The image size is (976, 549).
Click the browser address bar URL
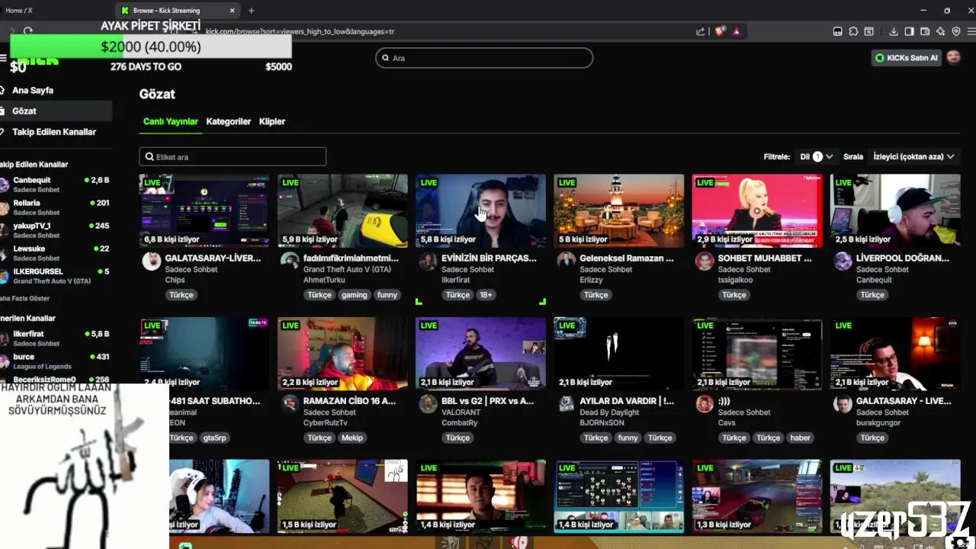tap(300, 31)
